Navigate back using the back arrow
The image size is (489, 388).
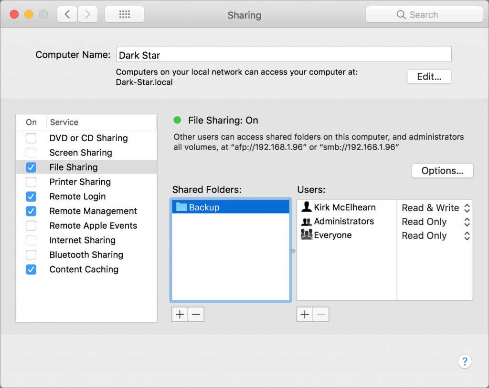coord(66,14)
